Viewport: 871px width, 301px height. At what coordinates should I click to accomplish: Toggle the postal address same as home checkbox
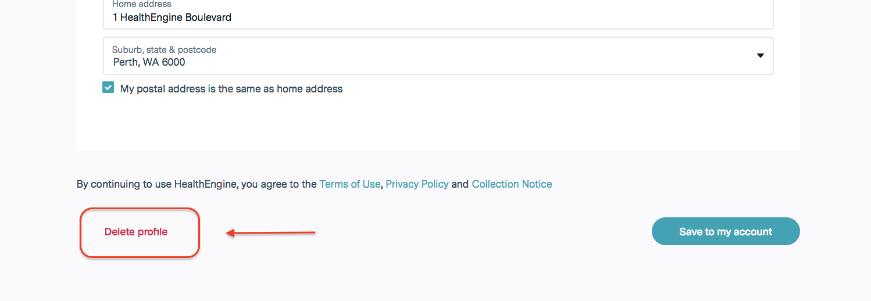[x=108, y=88]
